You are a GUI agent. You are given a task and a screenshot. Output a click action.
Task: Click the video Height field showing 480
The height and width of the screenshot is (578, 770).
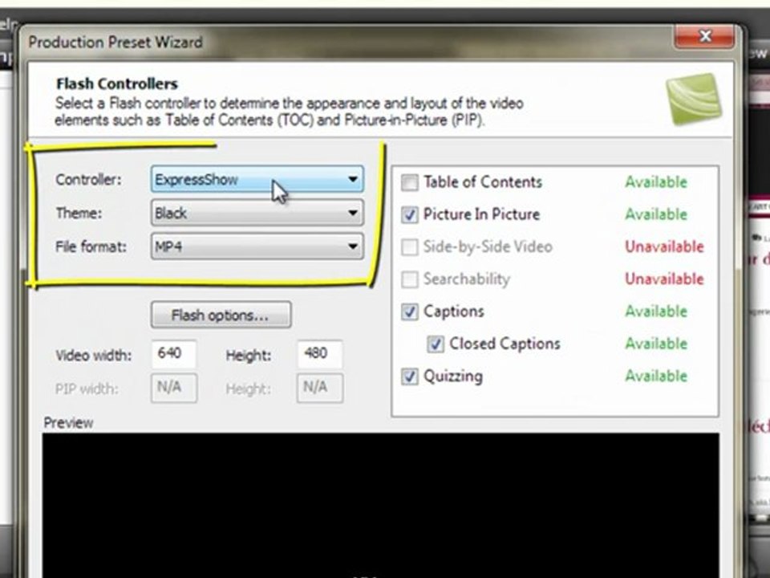[320, 354]
